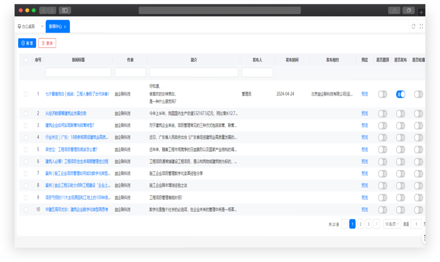Viewport: 440px width, 262px height.
Task: Switch to the 办公桌面 tab
Action: (26, 26)
